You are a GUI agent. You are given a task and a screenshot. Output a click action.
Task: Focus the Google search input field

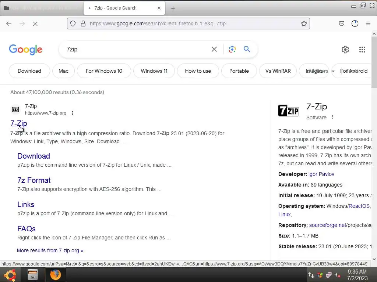(x=137, y=50)
